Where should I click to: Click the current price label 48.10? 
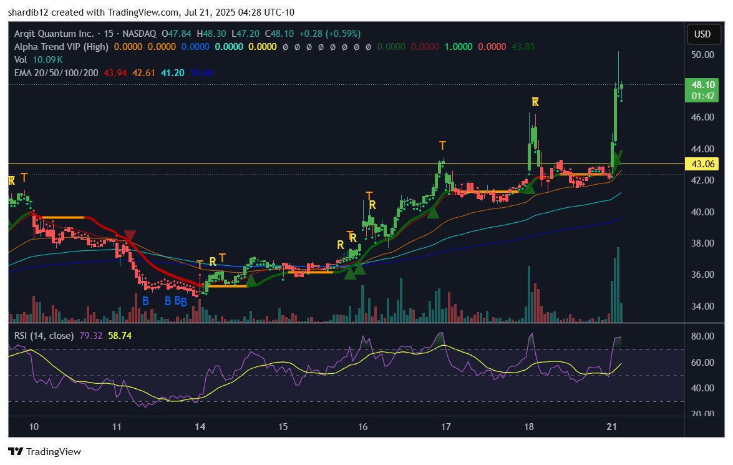click(703, 85)
